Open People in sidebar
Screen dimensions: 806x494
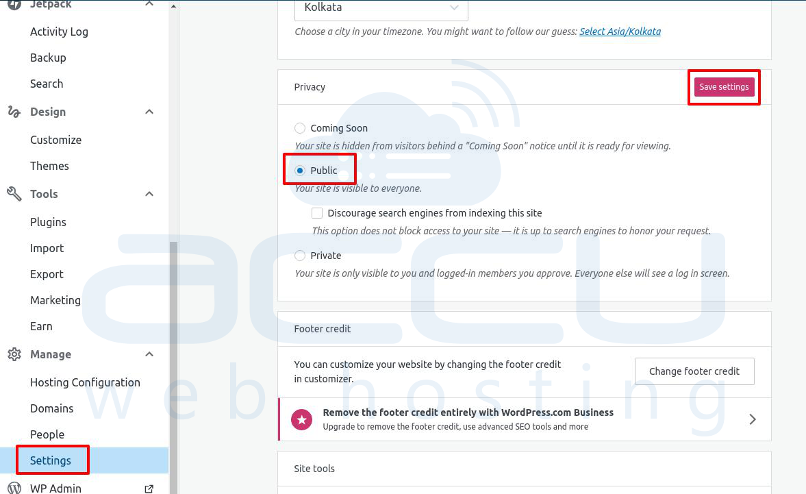pos(47,434)
